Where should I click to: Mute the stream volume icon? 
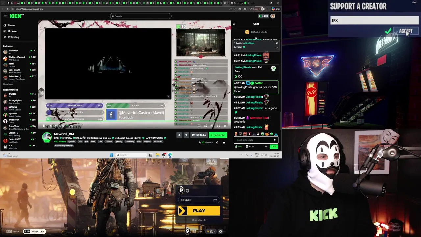(x=50, y=126)
